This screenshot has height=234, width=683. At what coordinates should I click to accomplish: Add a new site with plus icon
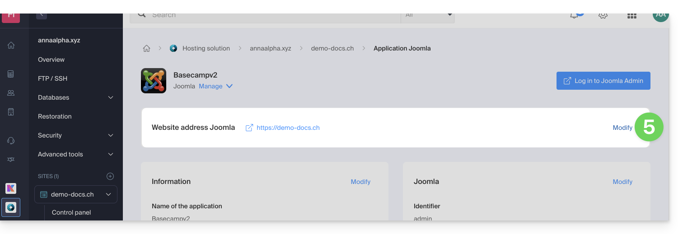pyautogui.click(x=110, y=176)
